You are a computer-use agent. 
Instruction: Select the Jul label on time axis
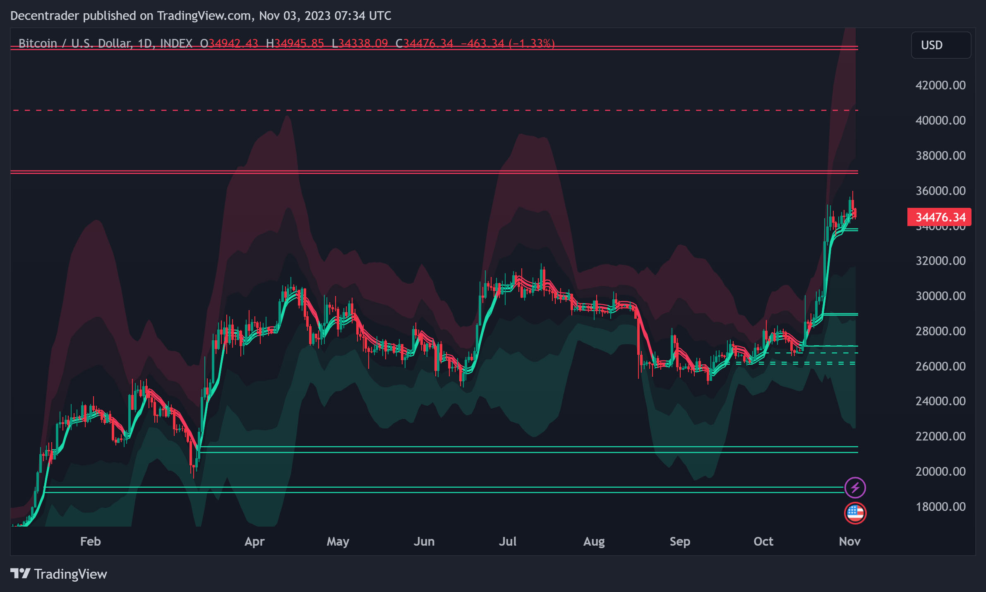click(x=507, y=541)
